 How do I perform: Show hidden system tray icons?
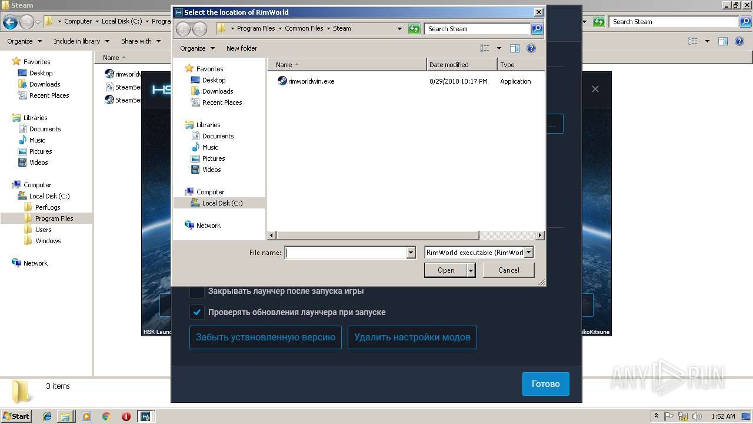(x=656, y=416)
